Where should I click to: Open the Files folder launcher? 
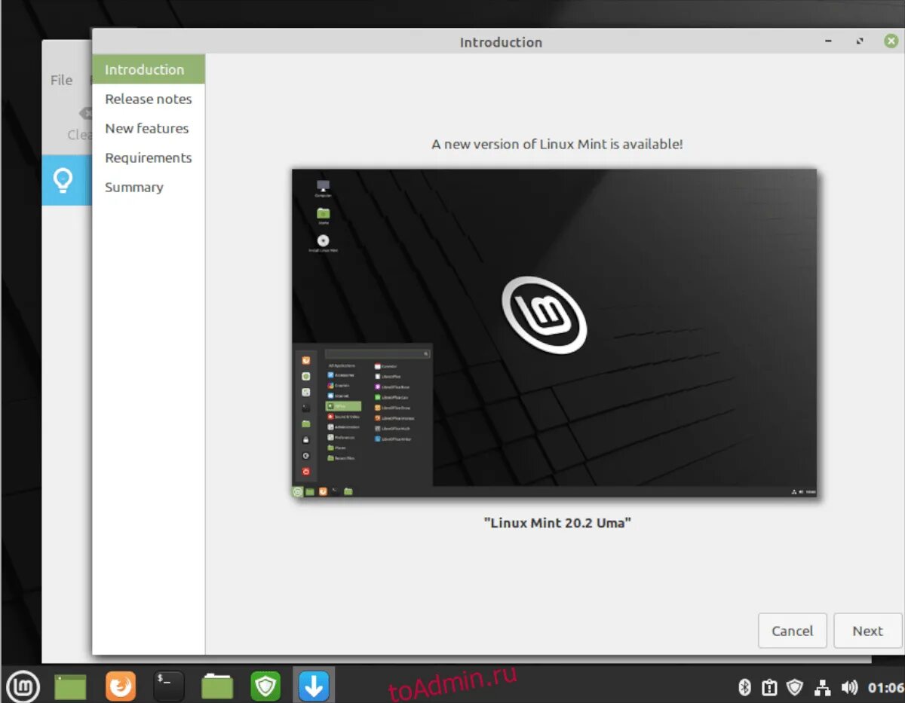click(217, 686)
